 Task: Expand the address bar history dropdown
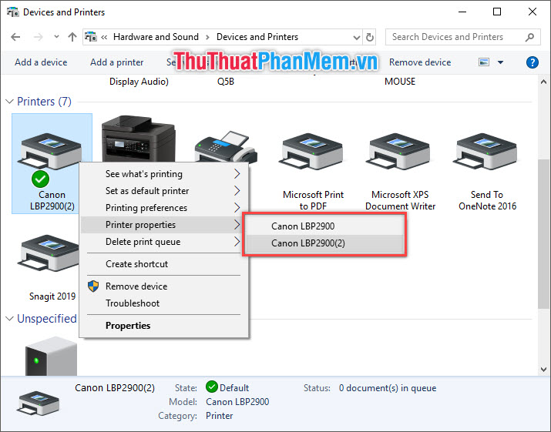point(357,37)
